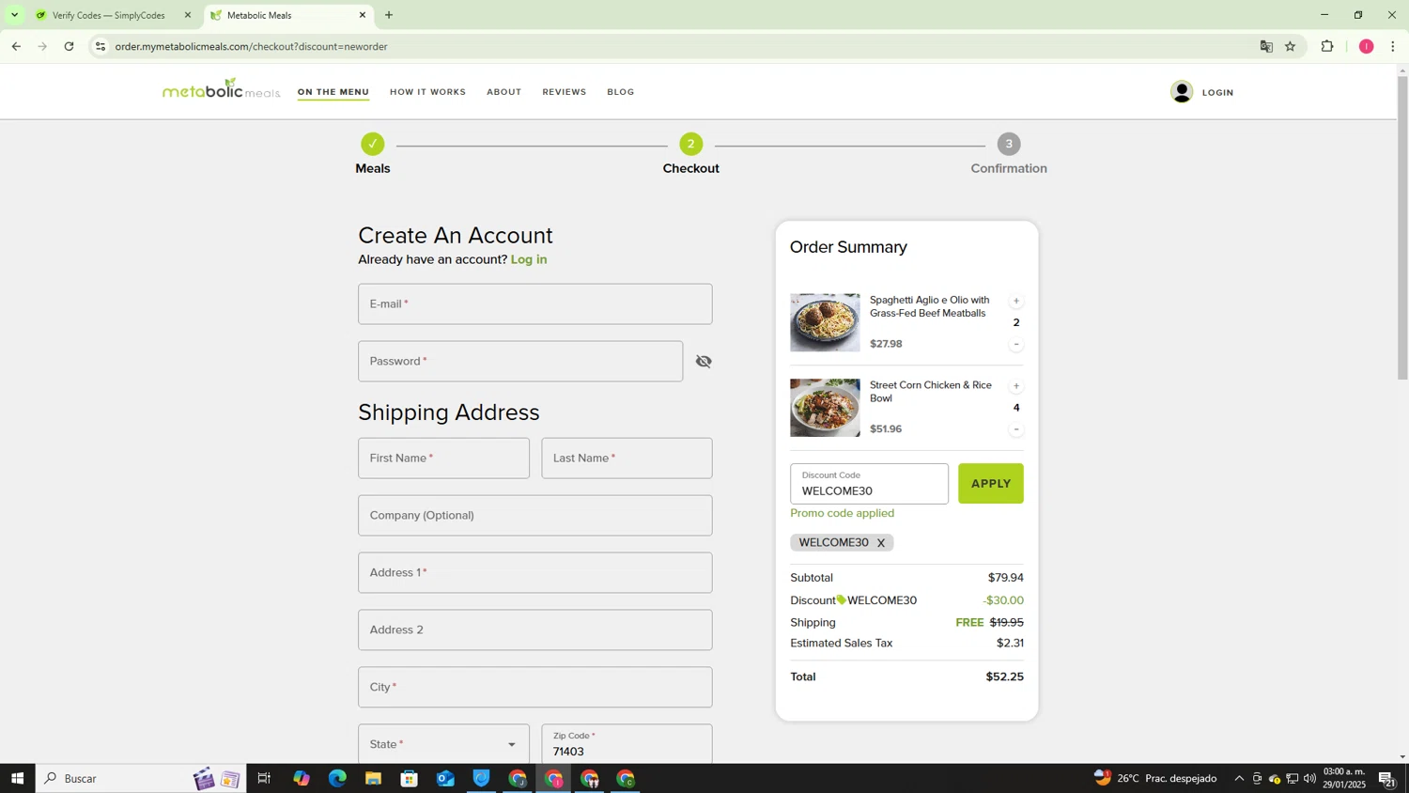
Task: Click the $52.25 total amount
Action: [x=1004, y=677]
